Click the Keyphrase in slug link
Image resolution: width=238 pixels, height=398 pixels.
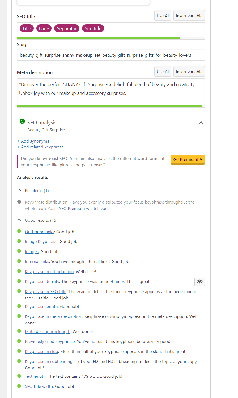[x=41, y=351]
